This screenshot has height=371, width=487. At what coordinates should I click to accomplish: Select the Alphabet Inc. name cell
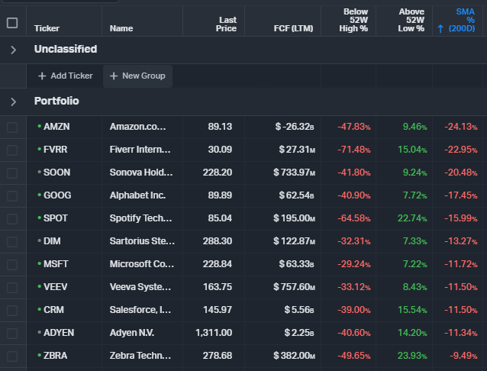click(x=137, y=195)
